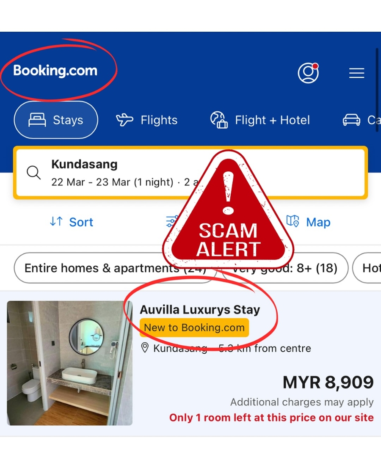Toggle Entire homes & apartments filter
This screenshot has height=476, width=381.
tap(116, 268)
